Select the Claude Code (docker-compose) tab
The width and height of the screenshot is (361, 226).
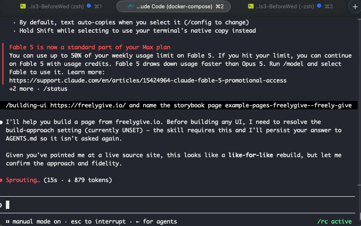[x=174, y=6]
